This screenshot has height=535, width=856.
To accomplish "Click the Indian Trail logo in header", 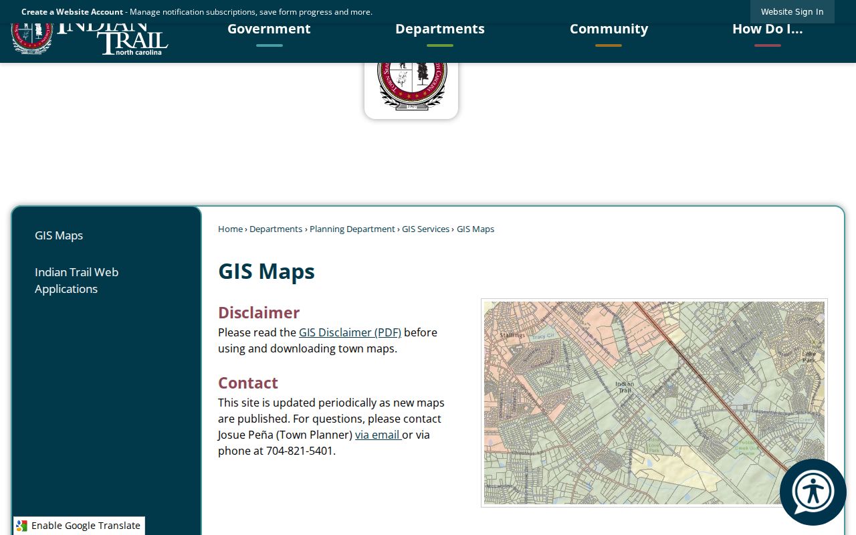I will click(x=90, y=38).
